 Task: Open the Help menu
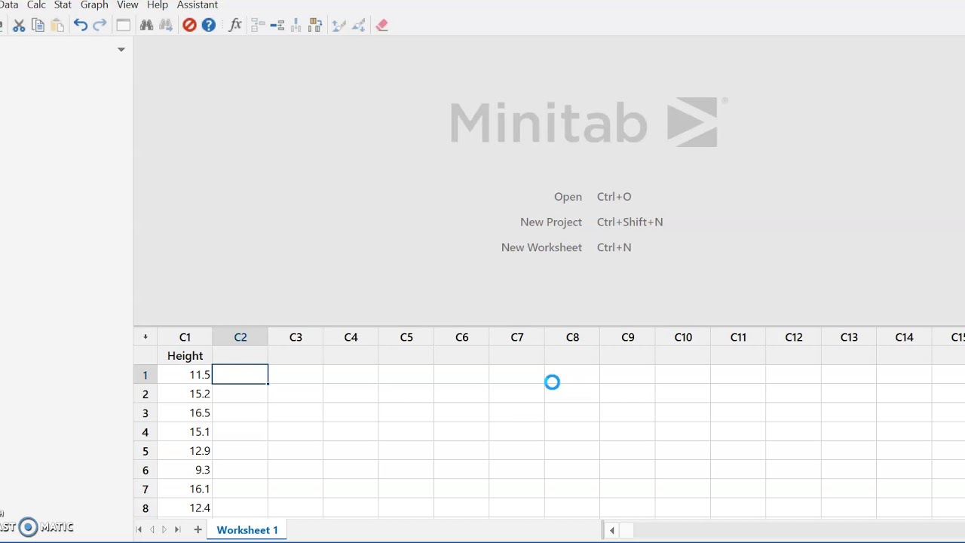[158, 5]
